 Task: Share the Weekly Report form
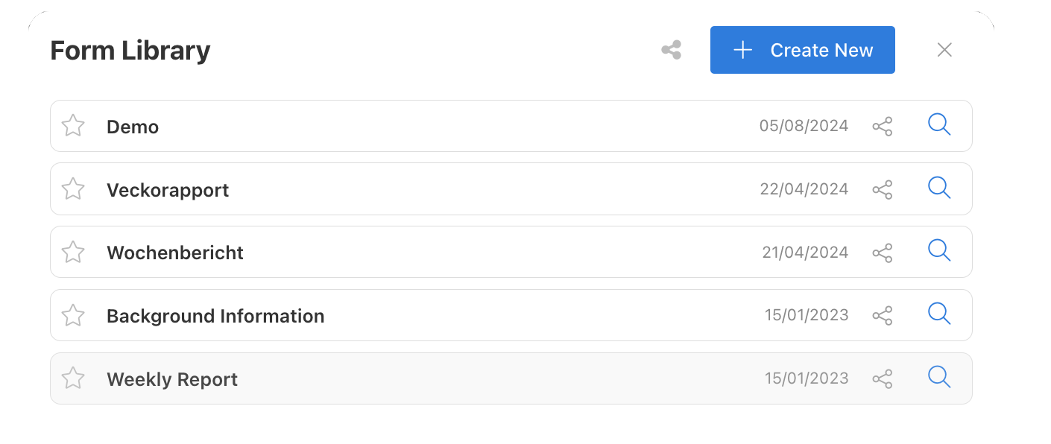click(883, 379)
